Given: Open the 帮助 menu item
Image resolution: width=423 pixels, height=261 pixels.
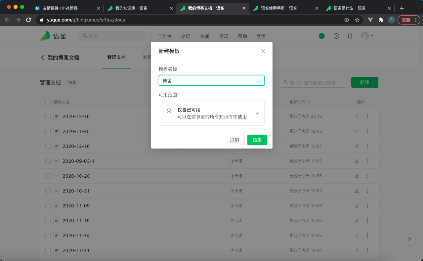Looking at the screenshot, I should [x=242, y=36].
